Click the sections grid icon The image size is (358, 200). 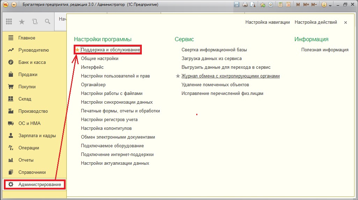click(9, 22)
